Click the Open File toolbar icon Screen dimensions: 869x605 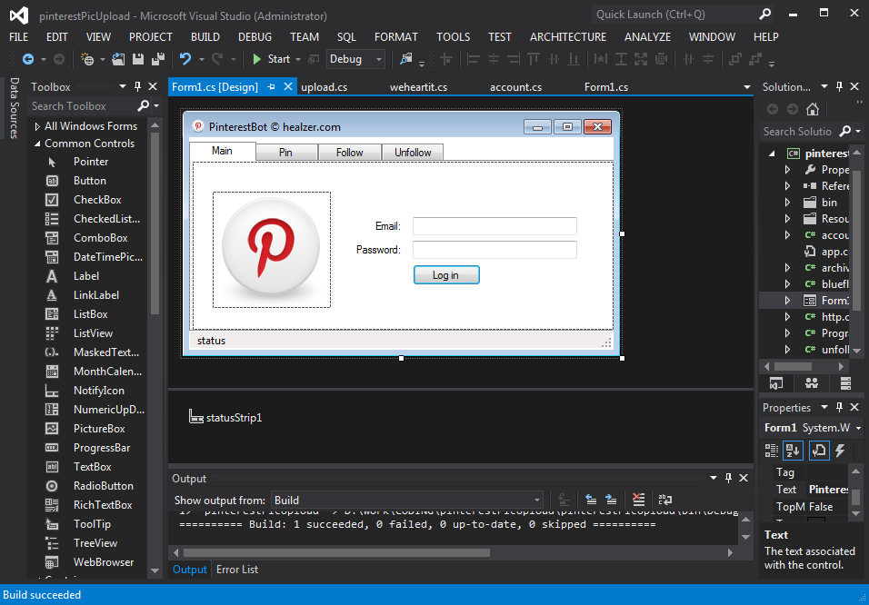tap(118, 59)
